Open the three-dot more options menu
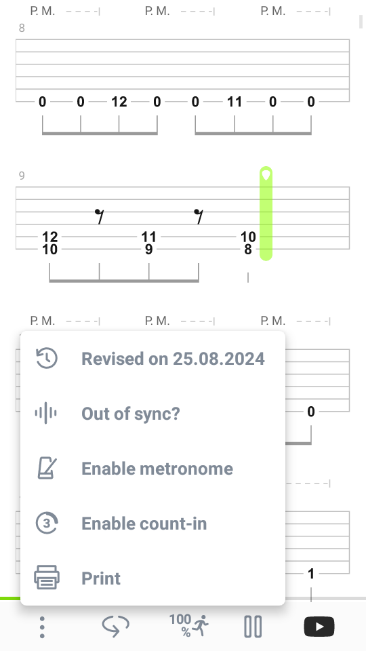The image size is (366, 651). click(x=42, y=627)
